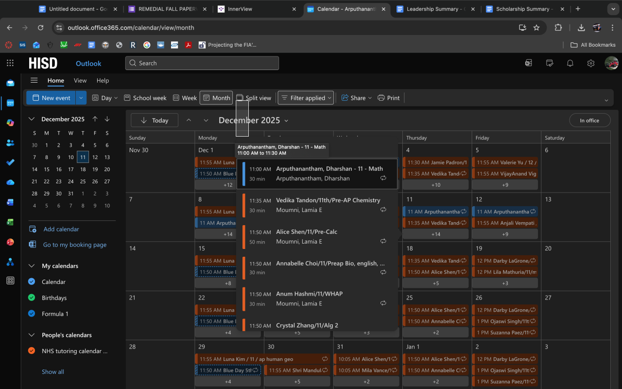Open the Help tab

coord(103,81)
